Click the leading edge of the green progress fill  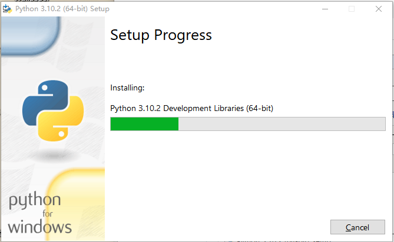tap(177, 123)
